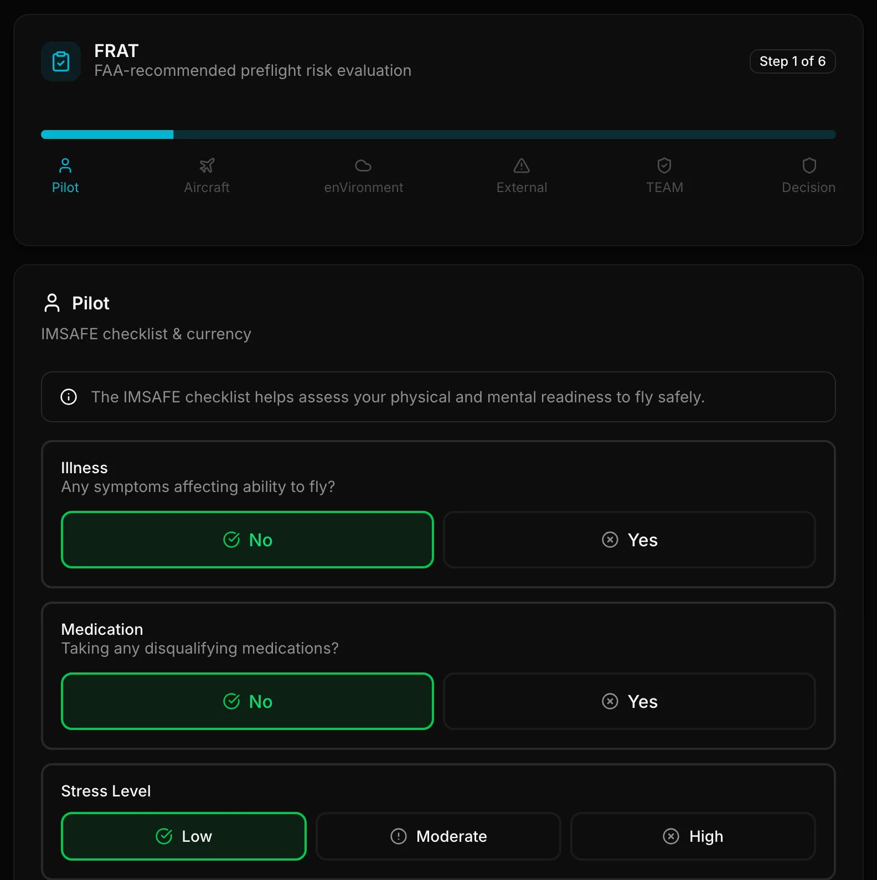Choose No for disqualifying Medication

coord(247,701)
